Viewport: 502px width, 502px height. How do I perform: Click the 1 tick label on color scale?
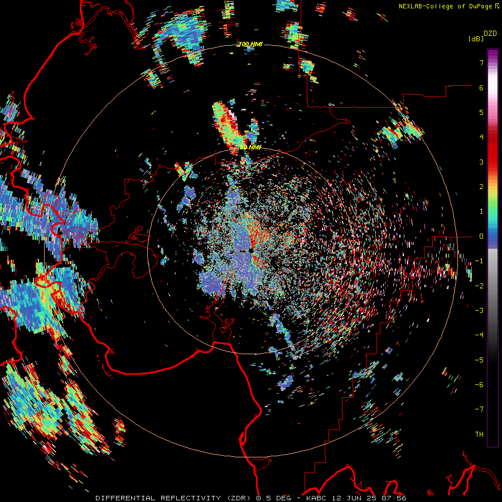click(x=481, y=211)
